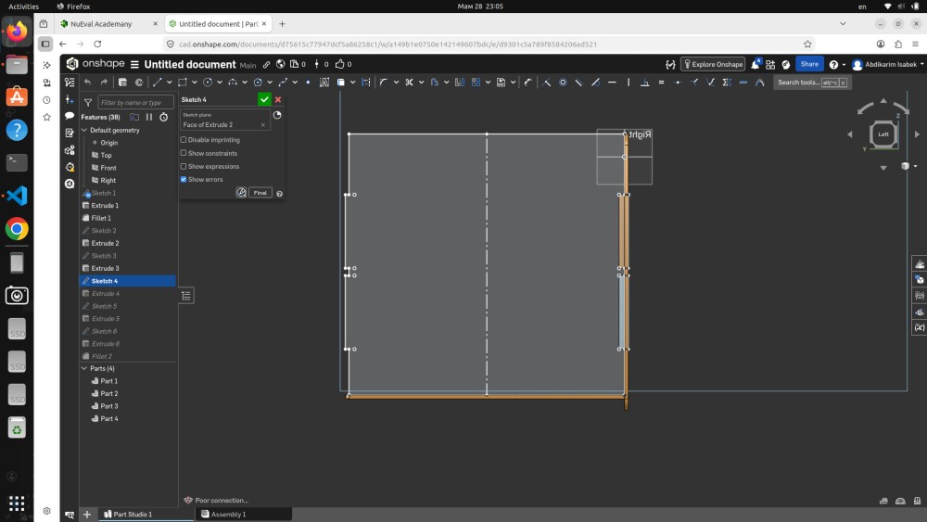Select the Polygon sketch tool

point(258,83)
